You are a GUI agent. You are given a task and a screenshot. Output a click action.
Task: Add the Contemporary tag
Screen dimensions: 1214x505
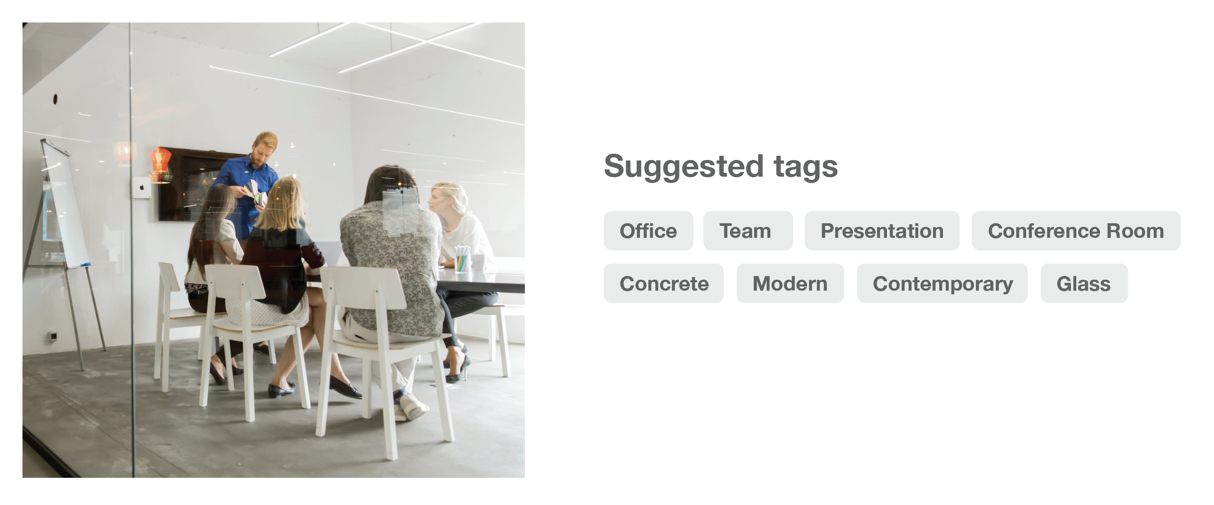(x=942, y=283)
